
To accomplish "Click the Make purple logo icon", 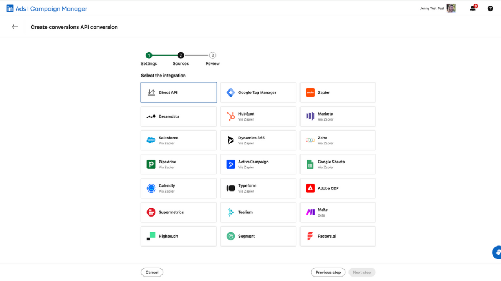I will 310,212.
